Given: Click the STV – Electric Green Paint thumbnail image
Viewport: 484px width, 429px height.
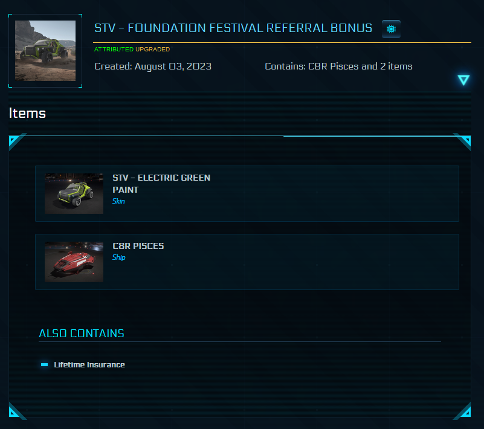Looking at the screenshot, I should (x=74, y=193).
